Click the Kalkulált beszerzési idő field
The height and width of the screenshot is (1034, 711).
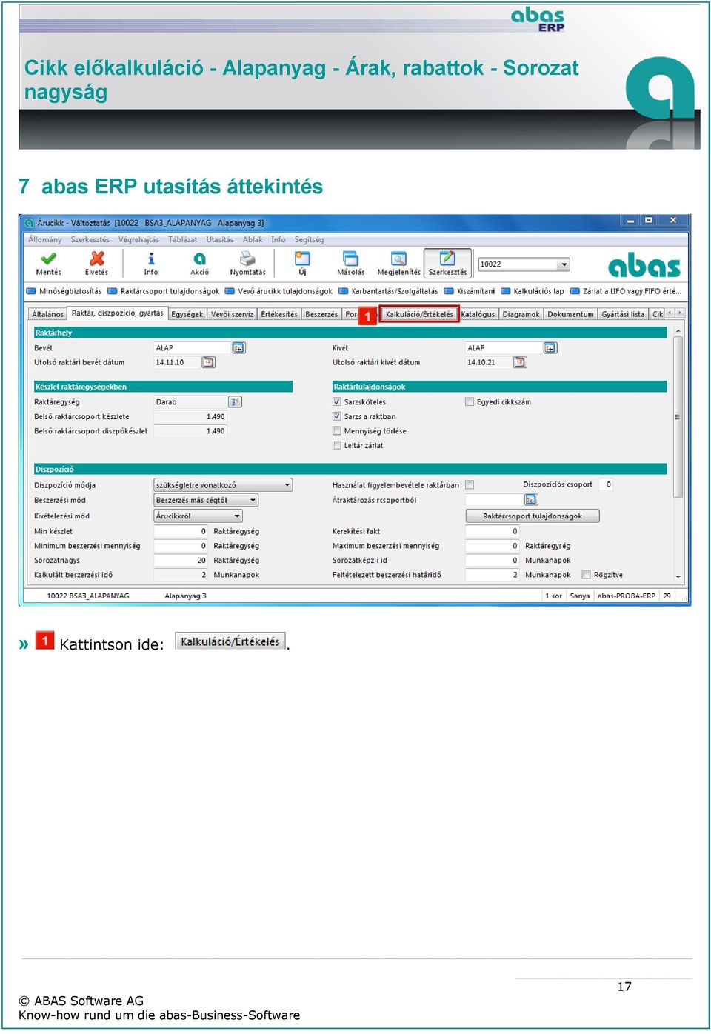181,575
